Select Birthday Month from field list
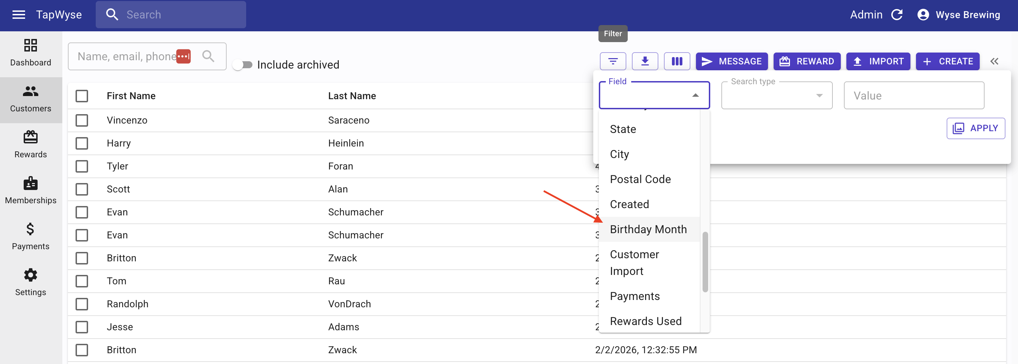This screenshot has width=1018, height=364. [648, 229]
